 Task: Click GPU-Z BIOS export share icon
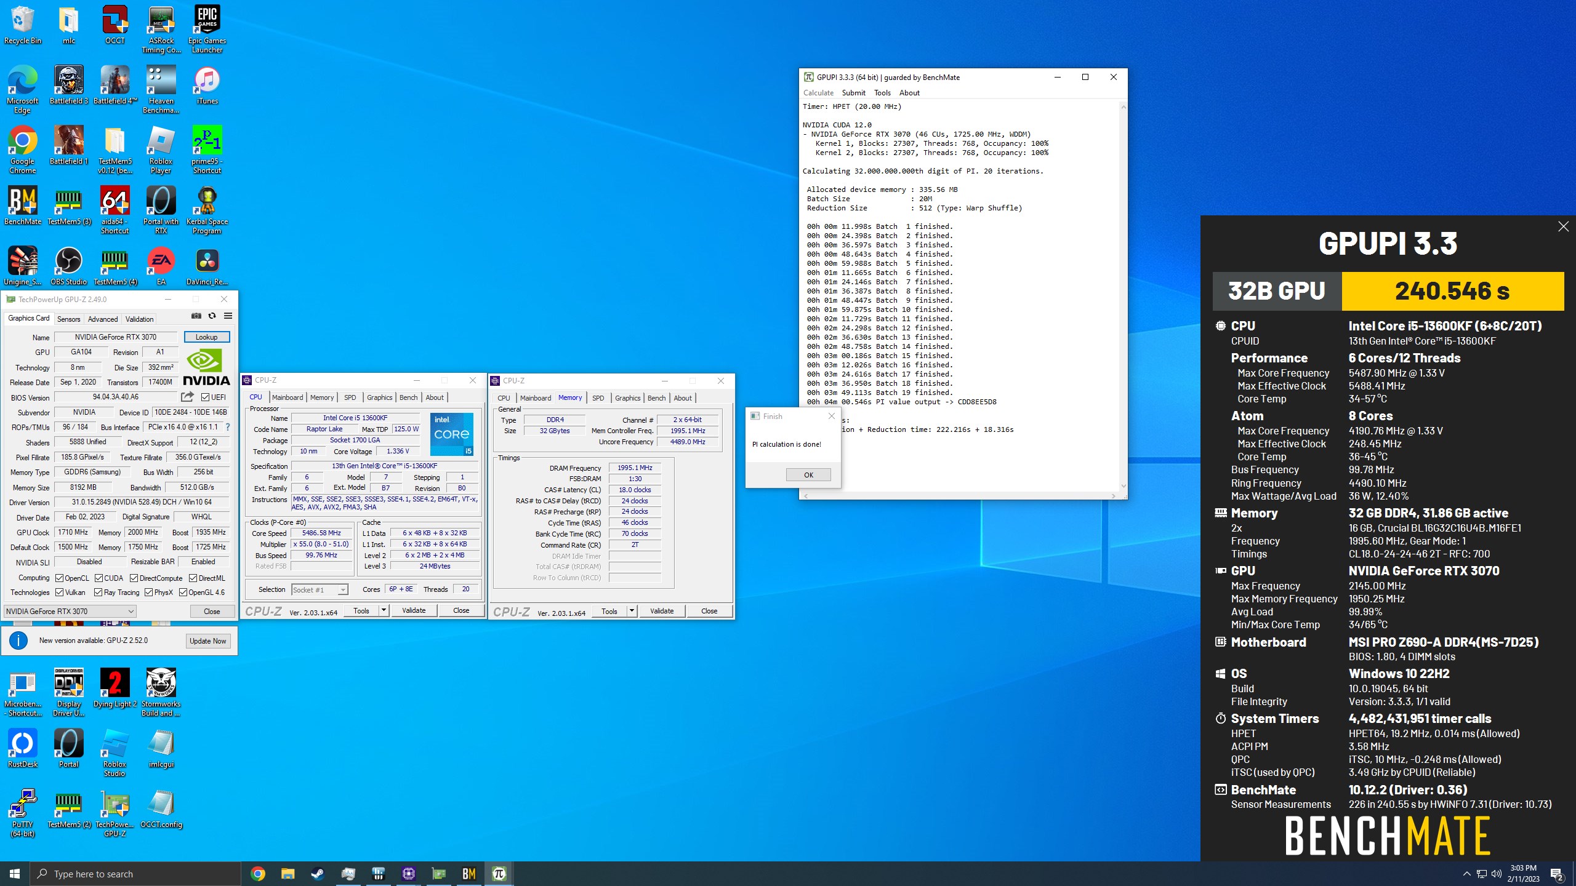pos(188,397)
